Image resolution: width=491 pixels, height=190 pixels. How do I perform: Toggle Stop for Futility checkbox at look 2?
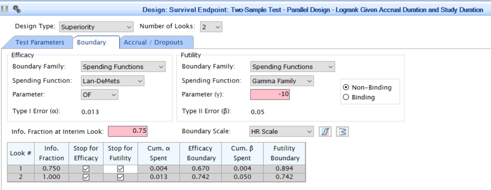121,177
